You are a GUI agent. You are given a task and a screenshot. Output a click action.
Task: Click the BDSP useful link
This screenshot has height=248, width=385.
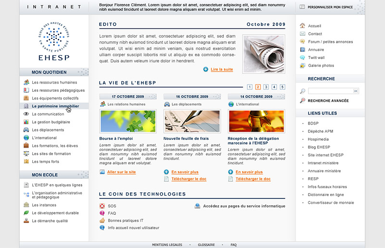pyautogui.click(x=313, y=123)
